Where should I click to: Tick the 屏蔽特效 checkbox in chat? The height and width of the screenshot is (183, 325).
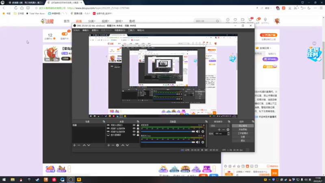point(268,166)
